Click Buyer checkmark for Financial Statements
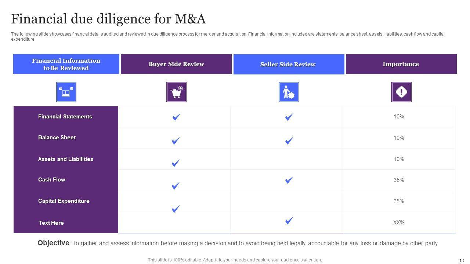The height and width of the screenshot is (264, 470). point(176,117)
